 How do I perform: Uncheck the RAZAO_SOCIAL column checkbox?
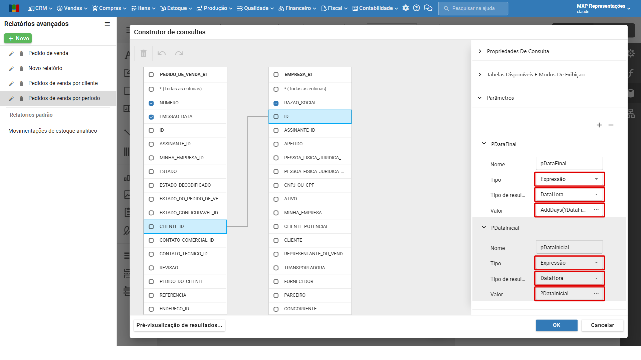[x=276, y=103]
